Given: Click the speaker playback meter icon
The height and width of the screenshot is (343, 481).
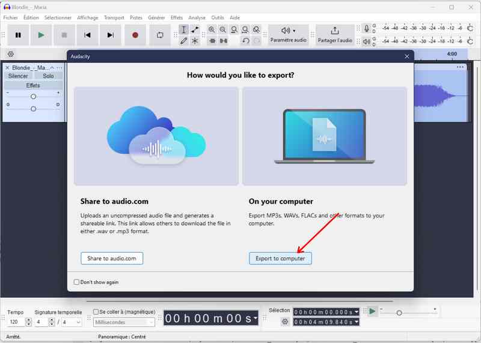Looking at the screenshot, I should [x=367, y=41].
